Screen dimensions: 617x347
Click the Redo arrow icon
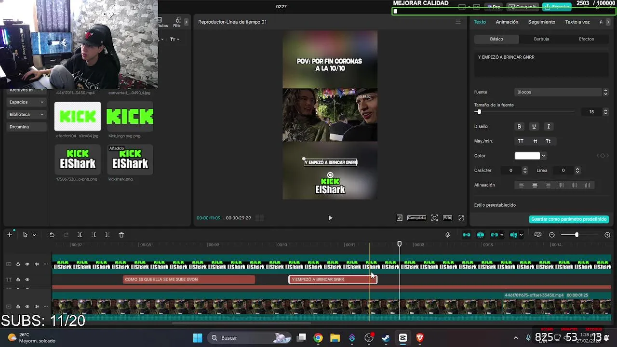(66, 235)
